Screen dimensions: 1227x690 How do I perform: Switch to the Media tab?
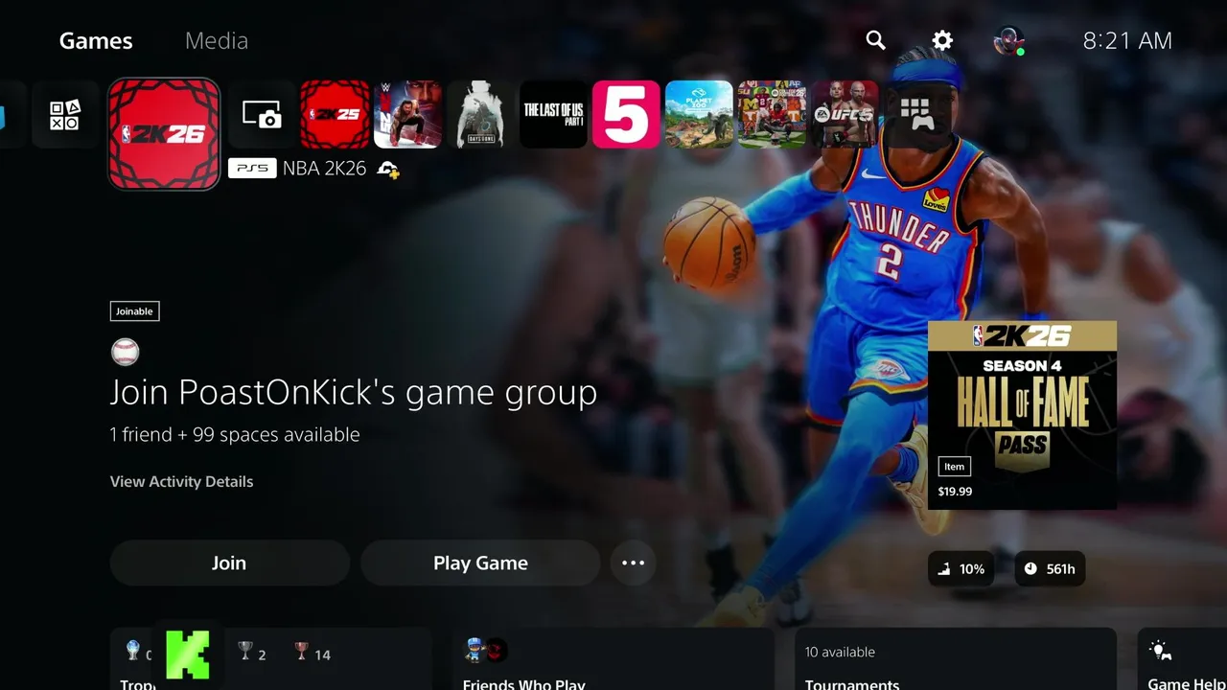click(217, 40)
